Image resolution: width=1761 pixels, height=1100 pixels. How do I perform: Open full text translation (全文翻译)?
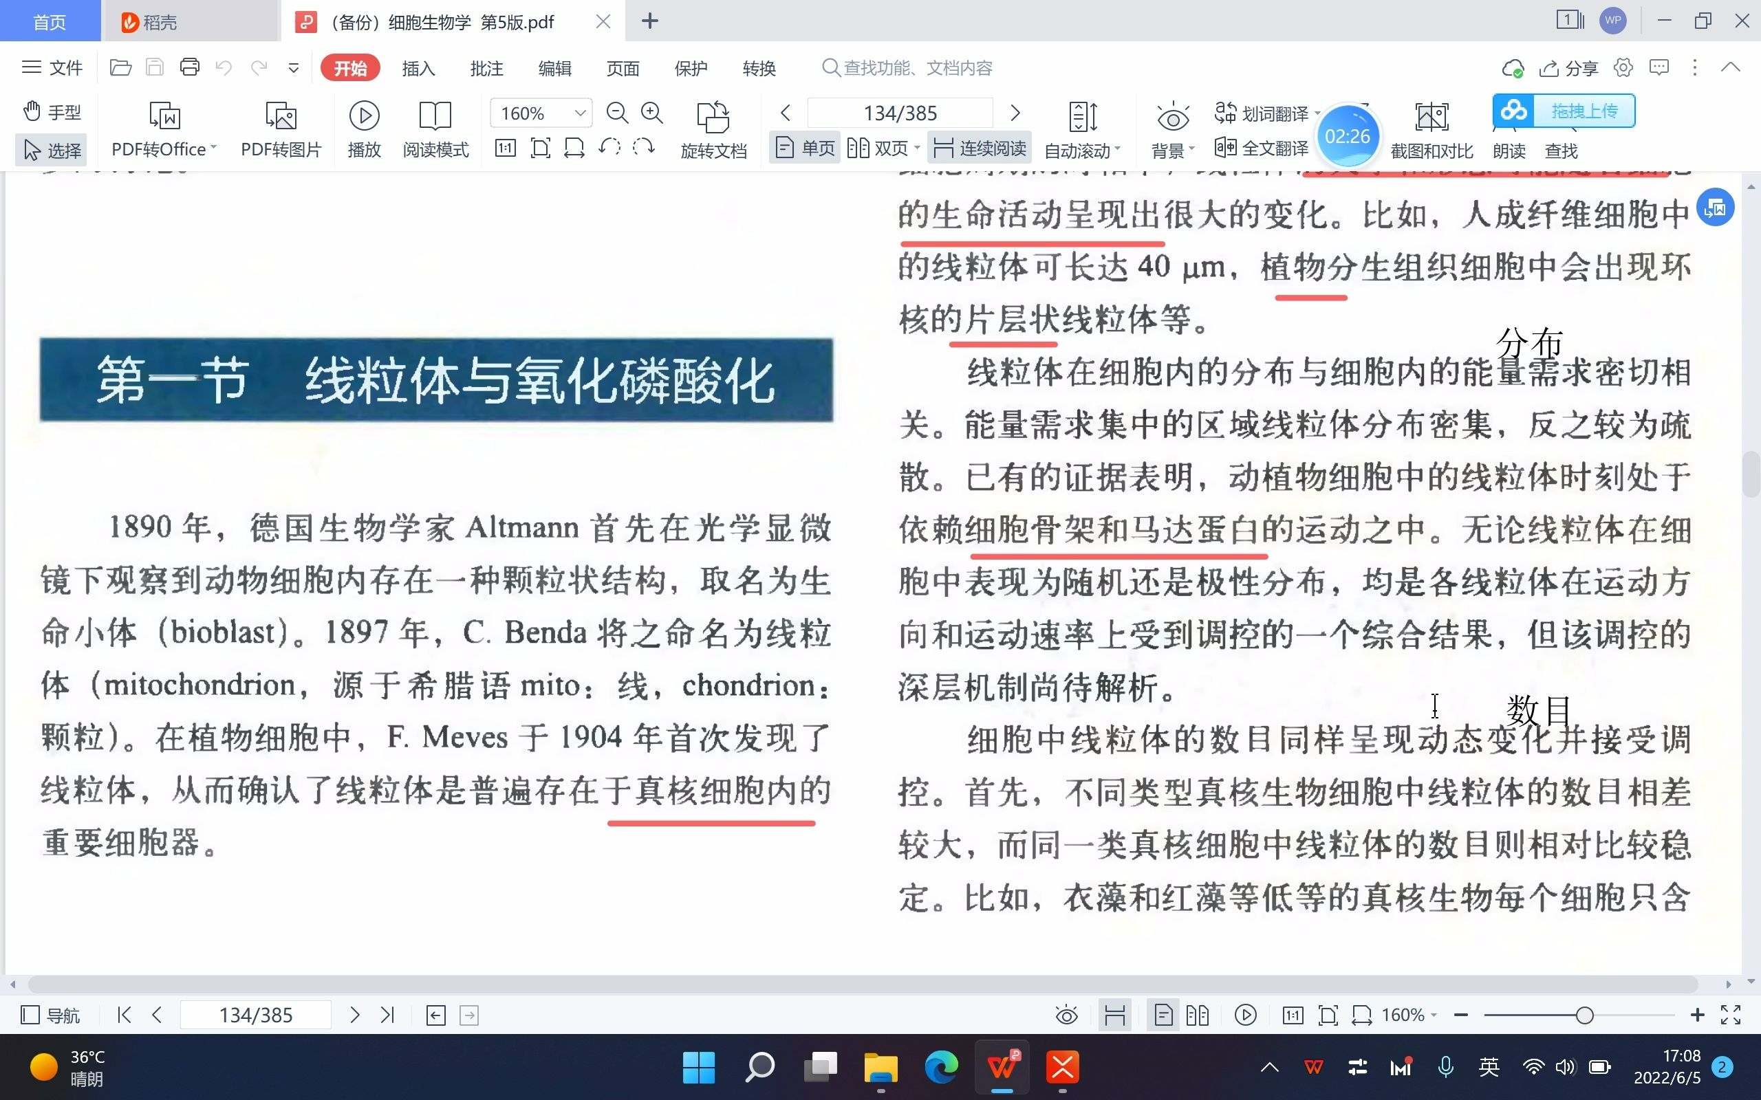pyautogui.click(x=1261, y=148)
